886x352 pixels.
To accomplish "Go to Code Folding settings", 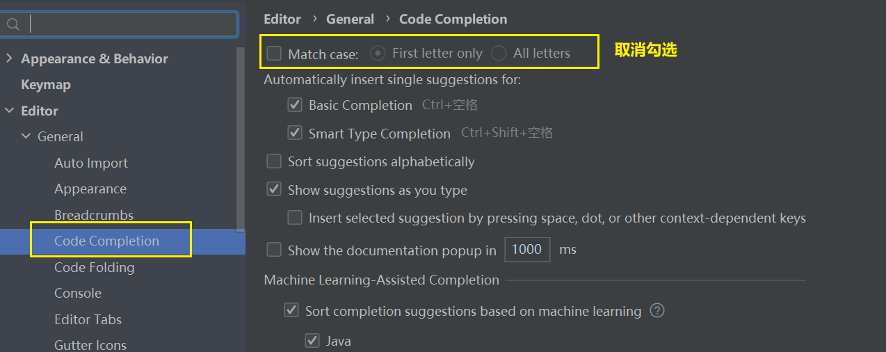I will (x=94, y=267).
